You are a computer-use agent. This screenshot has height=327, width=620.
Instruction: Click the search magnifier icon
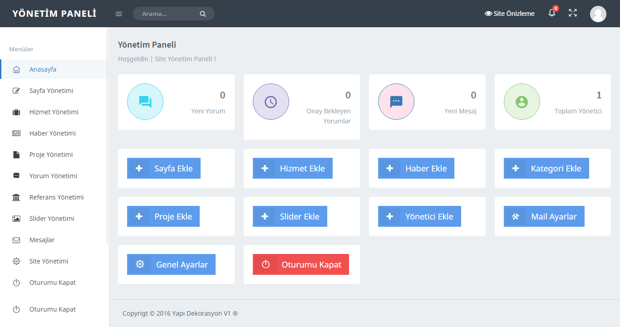pyautogui.click(x=202, y=14)
